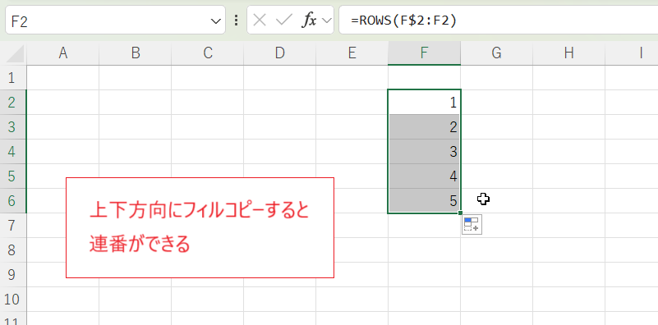The image size is (658, 325).
Task: Select column E header
Action: (x=352, y=53)
